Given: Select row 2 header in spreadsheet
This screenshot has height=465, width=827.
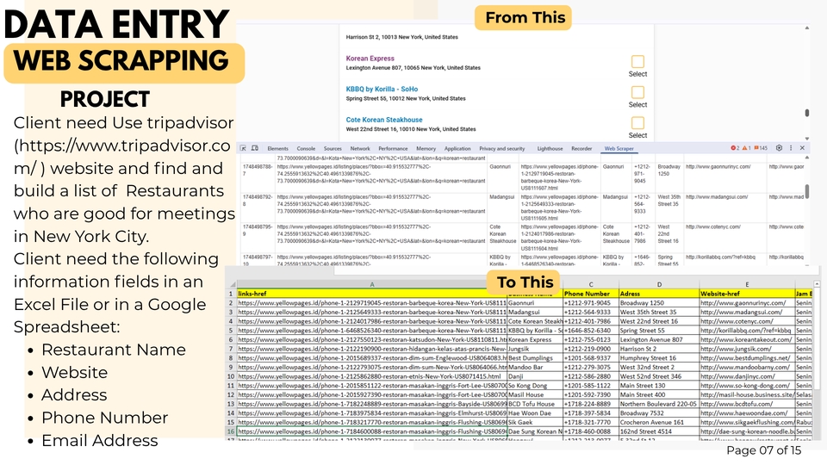Looking at the screenshot, I should [231, 303].
